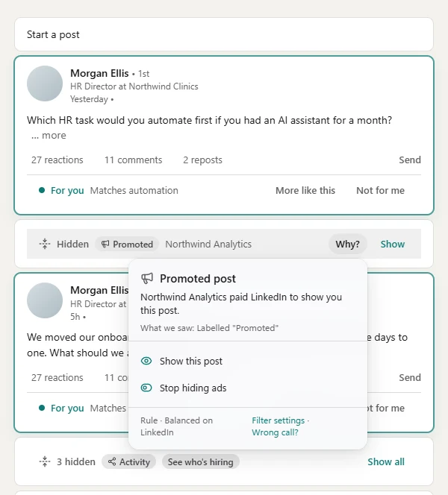
Task: Open Filter settings link in popup
Action: tap(279, 420)
